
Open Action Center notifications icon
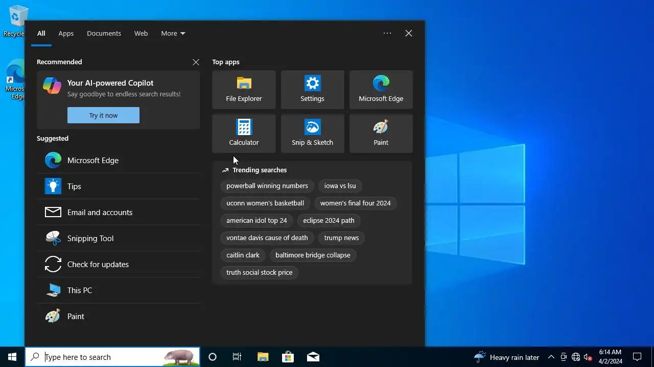point(637,357)
